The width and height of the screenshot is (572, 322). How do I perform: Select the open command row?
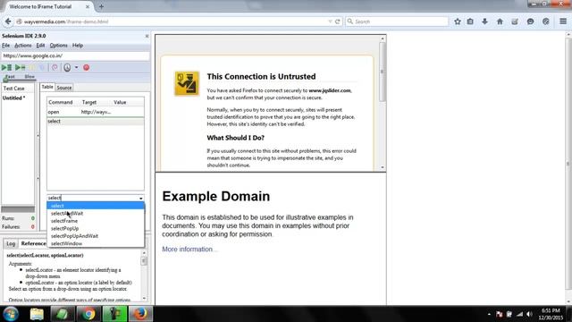[x=96, y=112]
